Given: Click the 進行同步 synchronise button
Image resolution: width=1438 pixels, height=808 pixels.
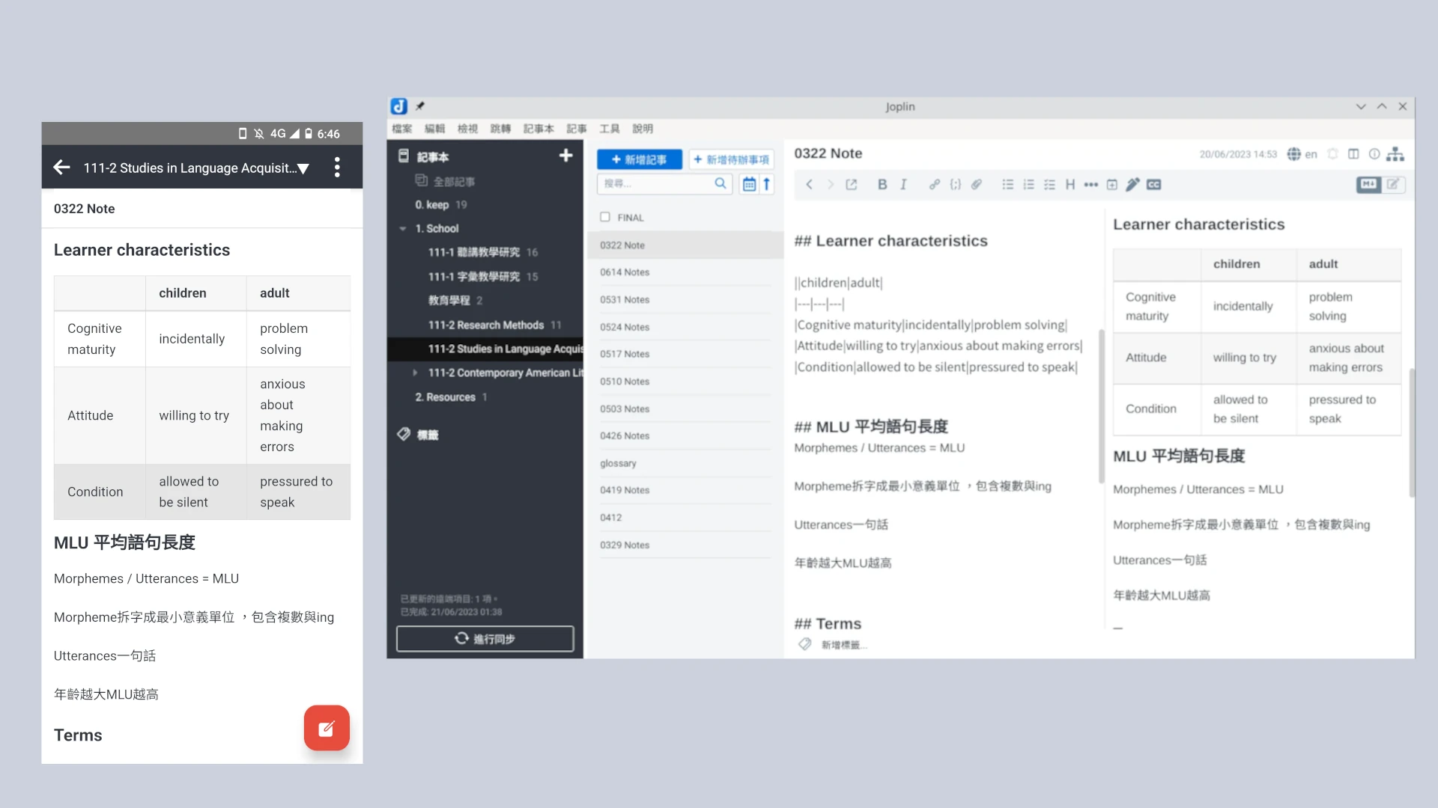Looking at the screenshot, I should [x=485, y=639].
